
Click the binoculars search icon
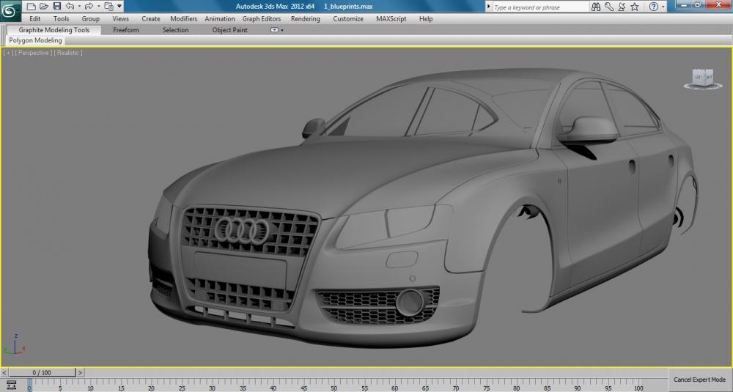pyautogui.click(x=595, y=7)
